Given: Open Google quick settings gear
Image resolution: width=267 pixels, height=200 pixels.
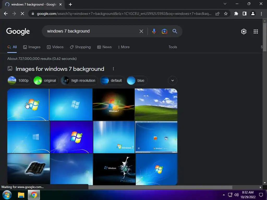Looking at the screenshot, I should click(244, 32).
